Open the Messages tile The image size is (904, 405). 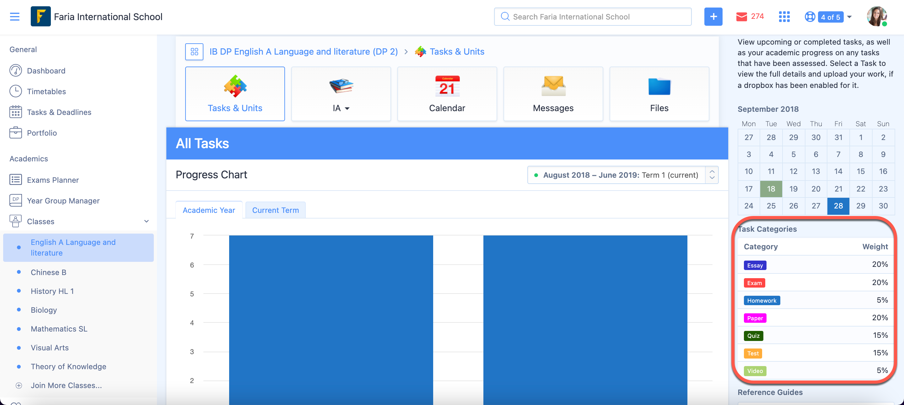click(x=553, y=94)
